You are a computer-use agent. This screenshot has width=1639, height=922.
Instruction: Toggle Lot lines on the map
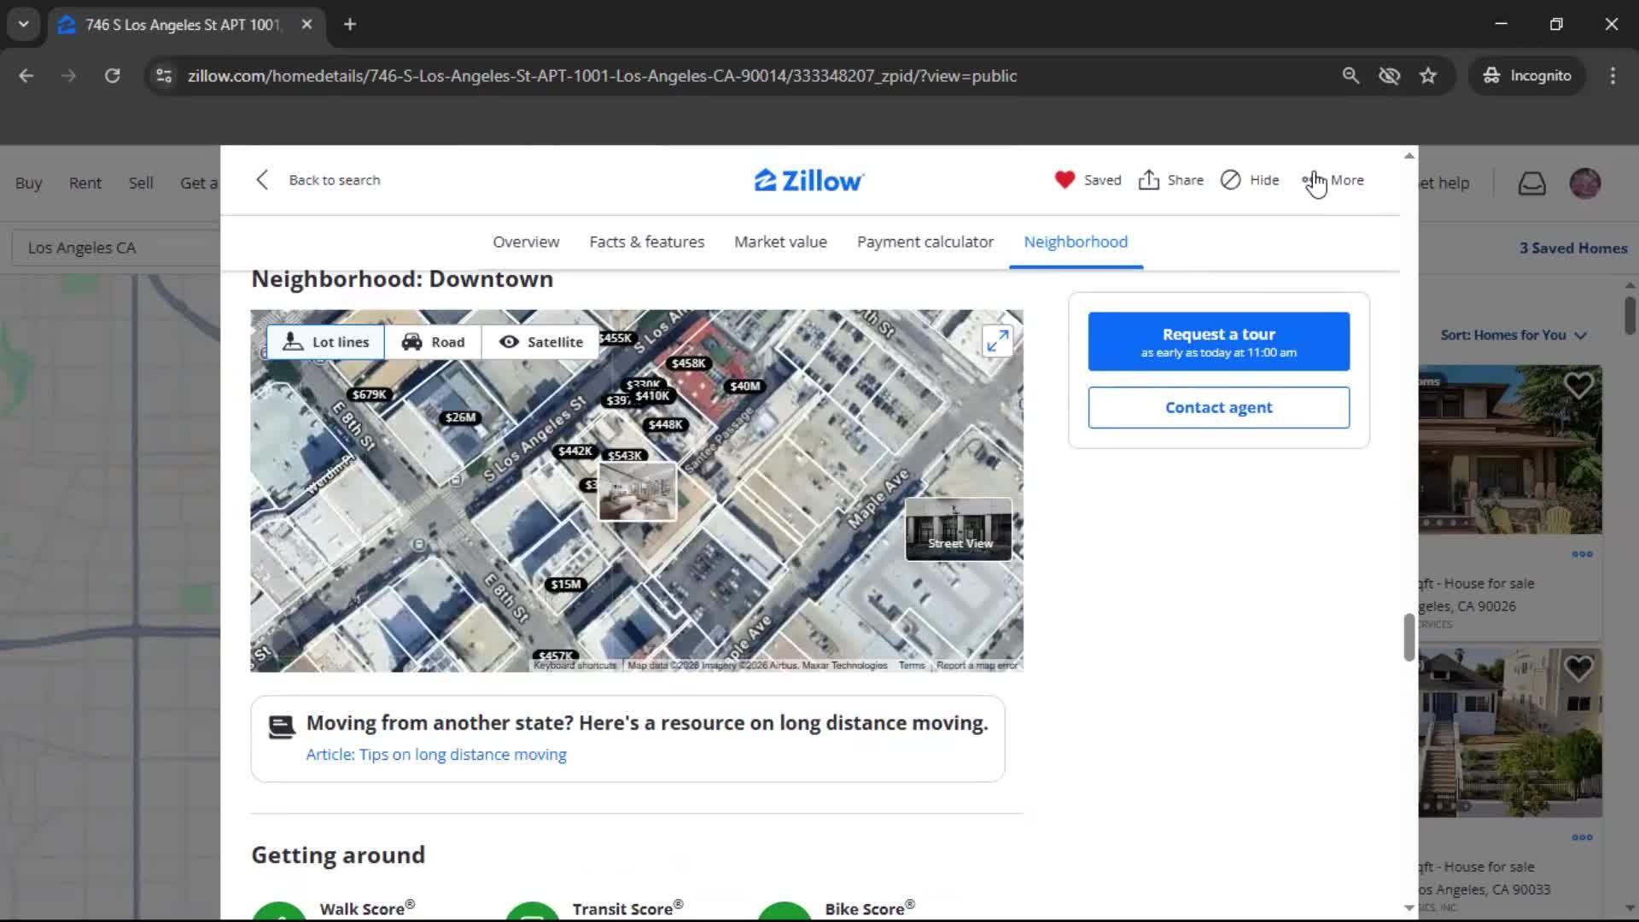point(325,341)
